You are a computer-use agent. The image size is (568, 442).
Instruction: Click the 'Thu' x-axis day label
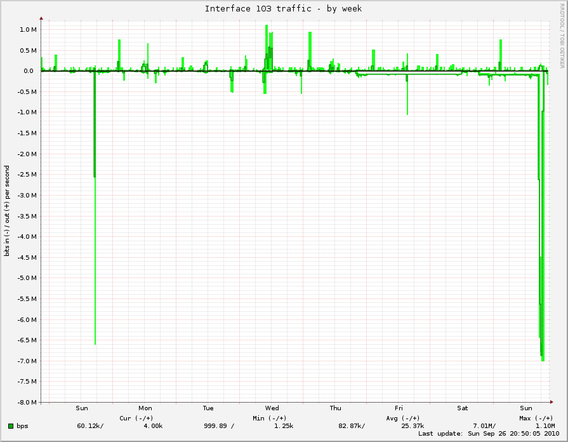point(336,408)
